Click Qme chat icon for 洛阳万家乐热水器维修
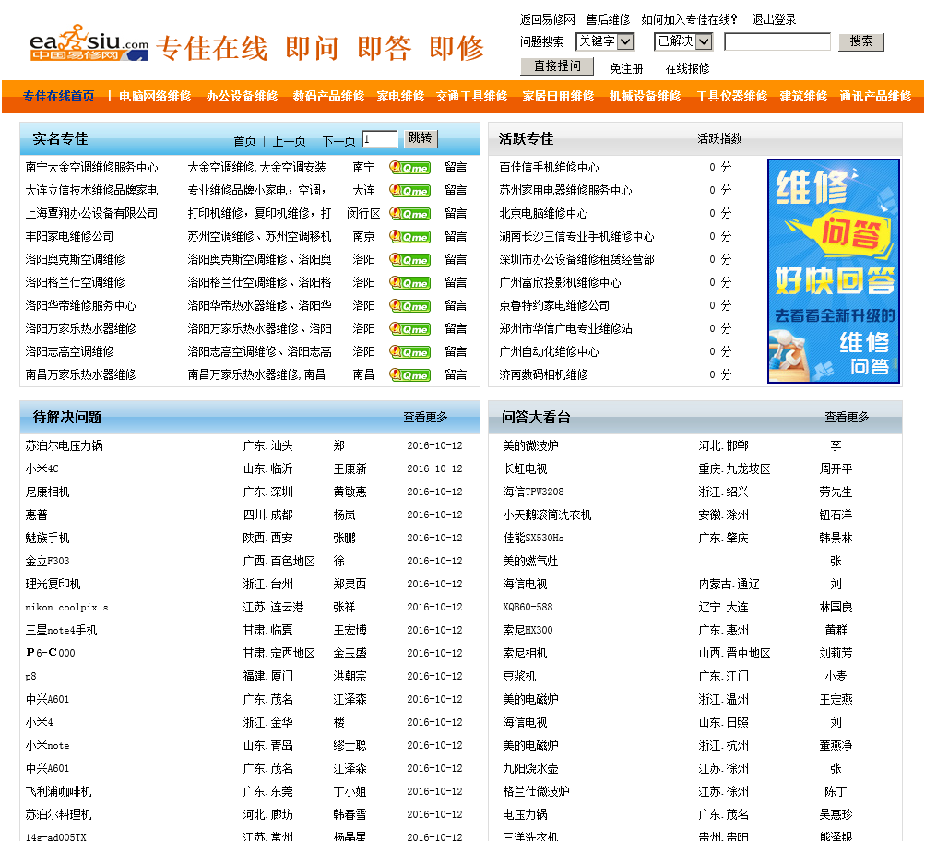 pyautogui.click(x=409, y=328)
